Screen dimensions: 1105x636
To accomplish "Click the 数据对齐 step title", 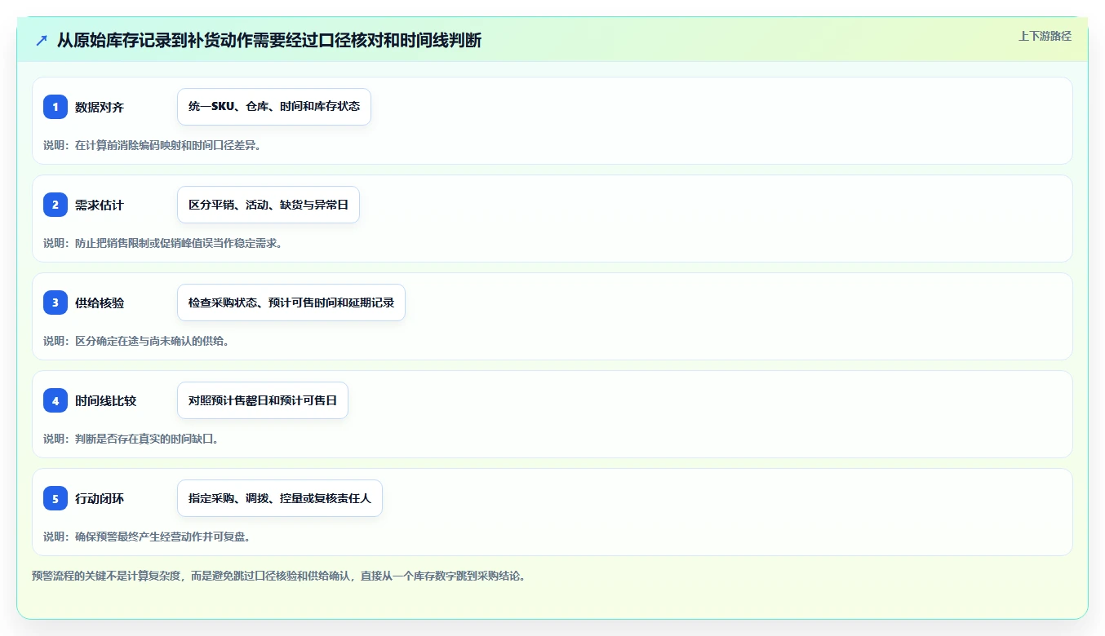I will (x=100, y=107).
